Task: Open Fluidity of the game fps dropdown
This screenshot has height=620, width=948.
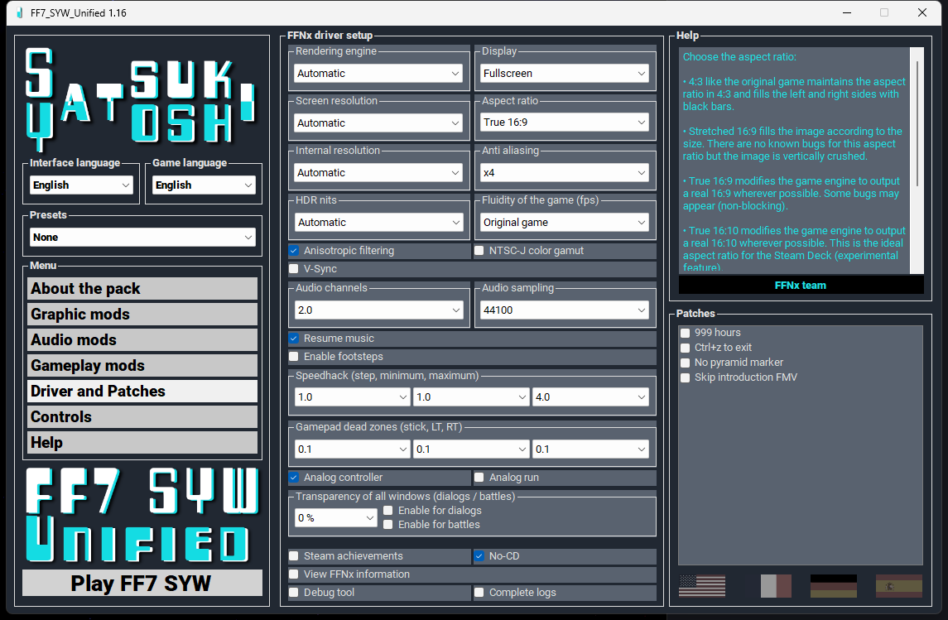Action: pos(565,223)
